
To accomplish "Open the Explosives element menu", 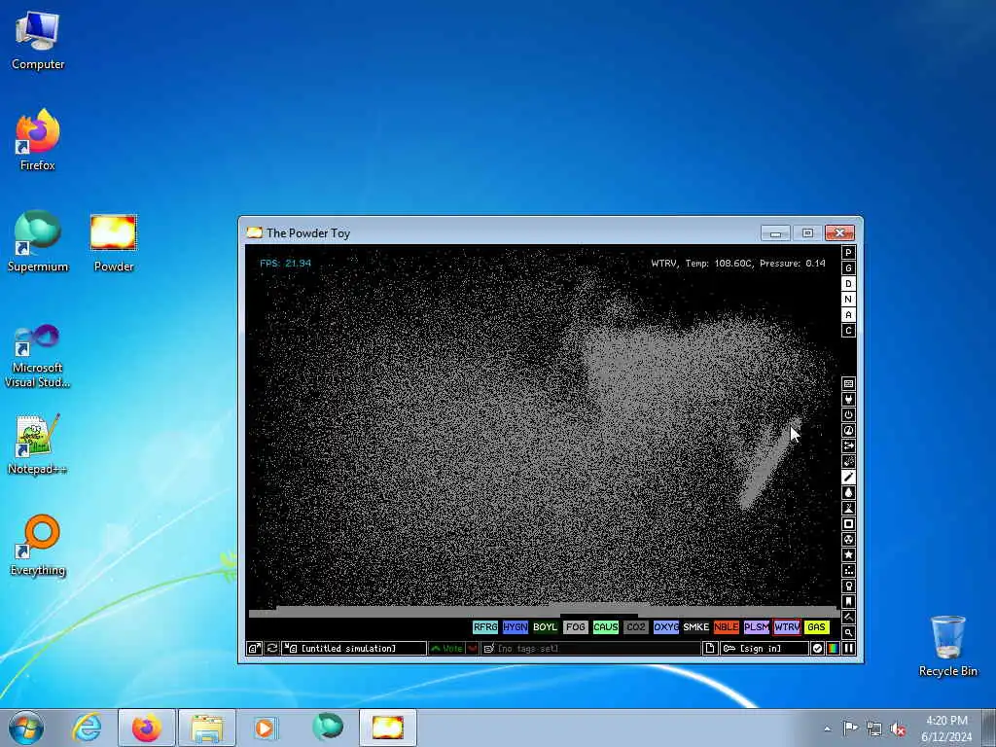I will (x=848, y=461).
